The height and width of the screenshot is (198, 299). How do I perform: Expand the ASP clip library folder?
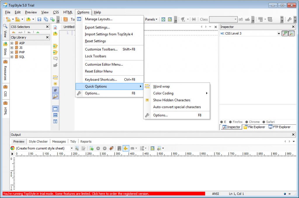tap(12, 43)
